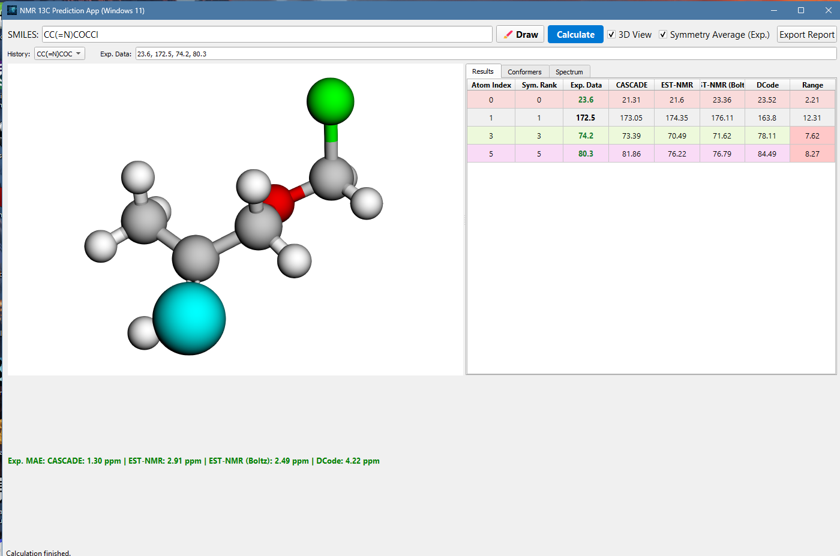Click EST-NMR value 76.22 cell
840x556 pixels.
point(677,154)
